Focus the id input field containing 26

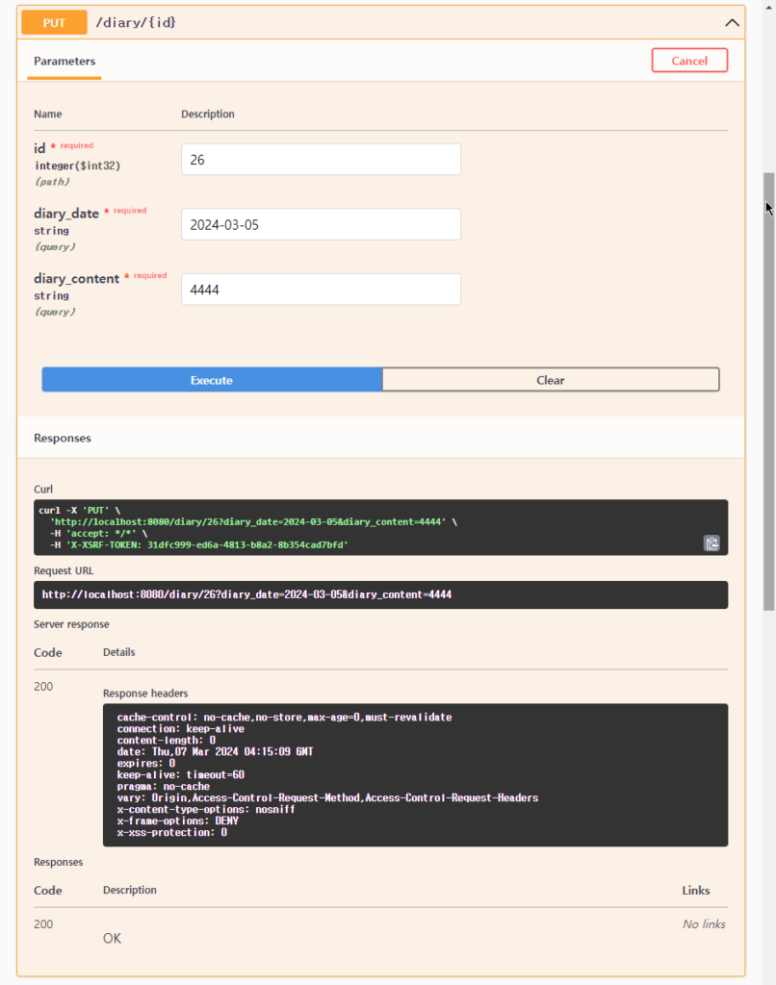(x=321, y=160)
